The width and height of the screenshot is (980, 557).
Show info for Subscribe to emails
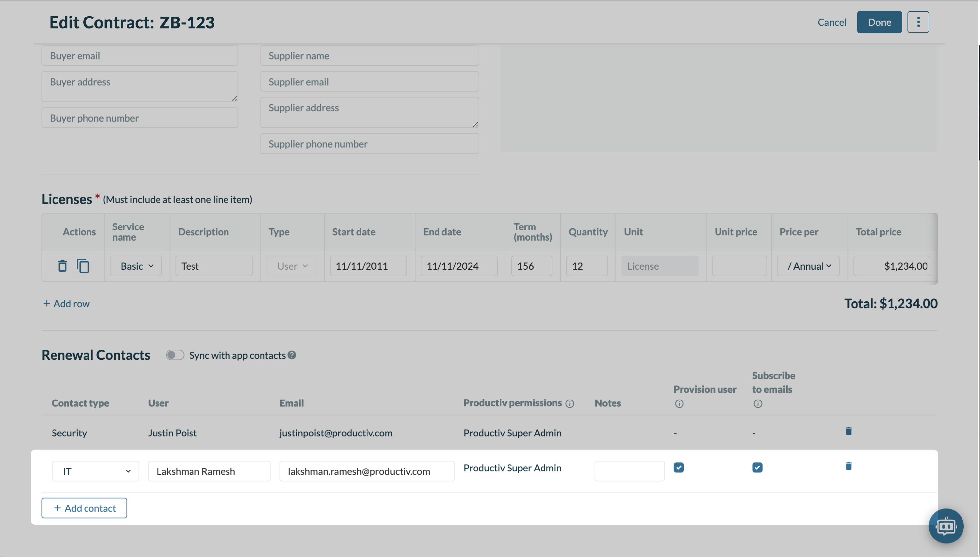(758, 404)
